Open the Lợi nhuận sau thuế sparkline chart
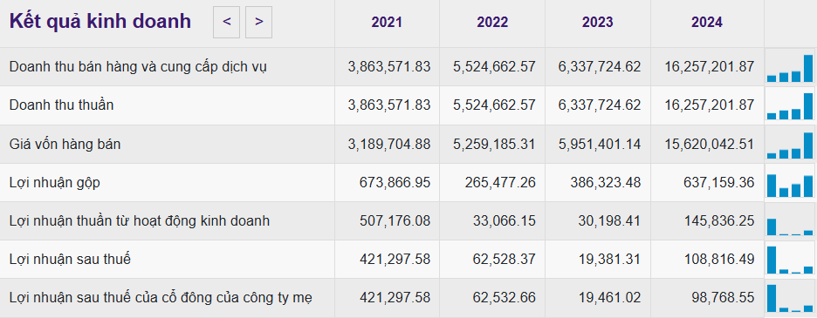This screenshot has height=318, width=817. 790,259
